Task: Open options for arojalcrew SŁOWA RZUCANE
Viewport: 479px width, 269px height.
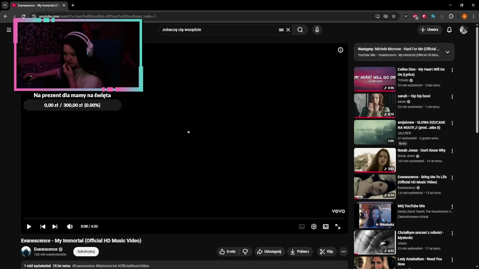Action: pyautogui.click(x=452, y=123)
